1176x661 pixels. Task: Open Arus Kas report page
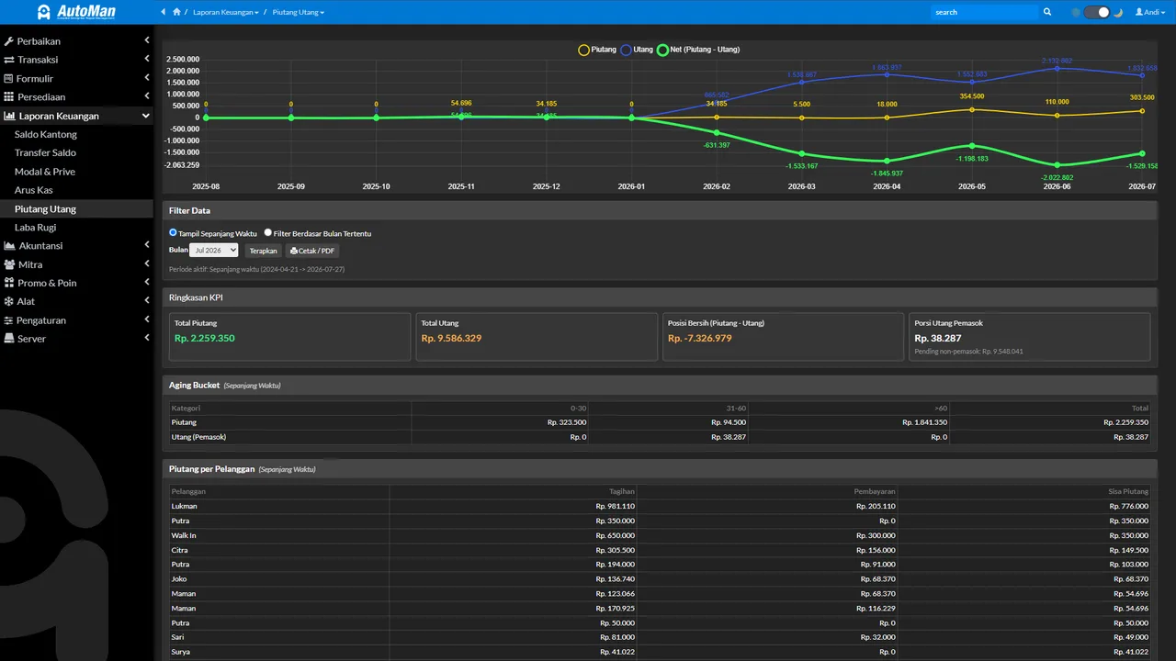34,190
